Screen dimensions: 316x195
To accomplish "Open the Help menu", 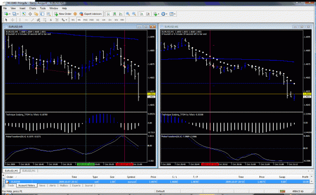I will 64,8.
